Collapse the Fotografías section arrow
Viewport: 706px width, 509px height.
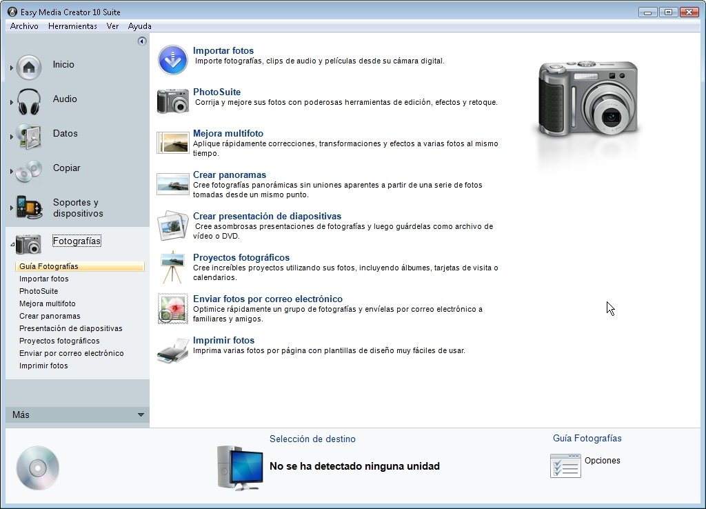pyautogui.click(x=12, y=245)
